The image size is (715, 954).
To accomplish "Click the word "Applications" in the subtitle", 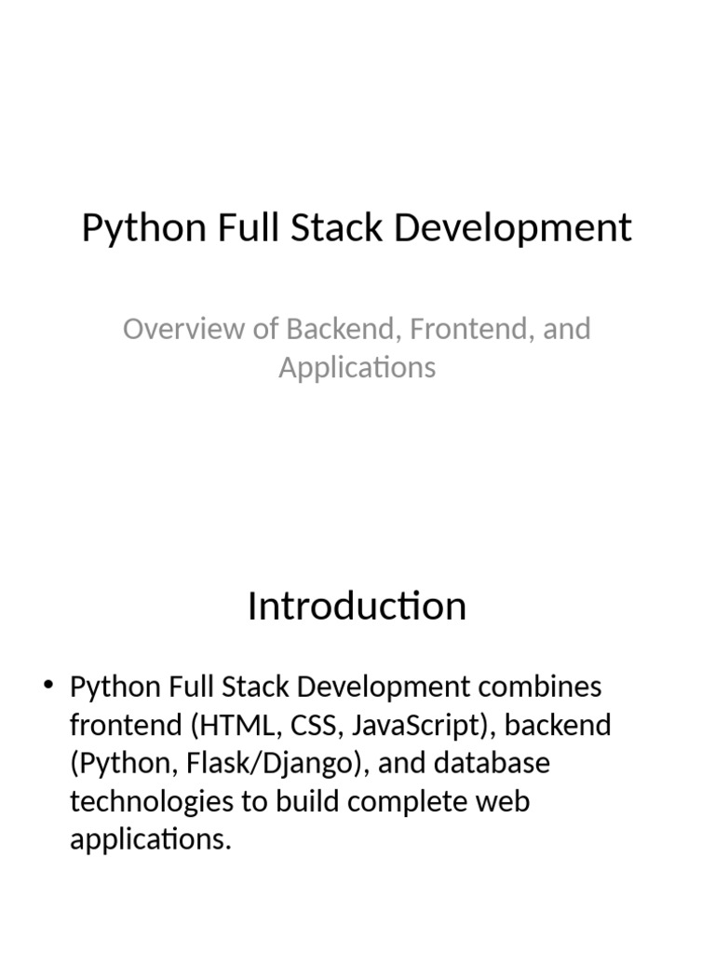I will click(x=357, y=368).
